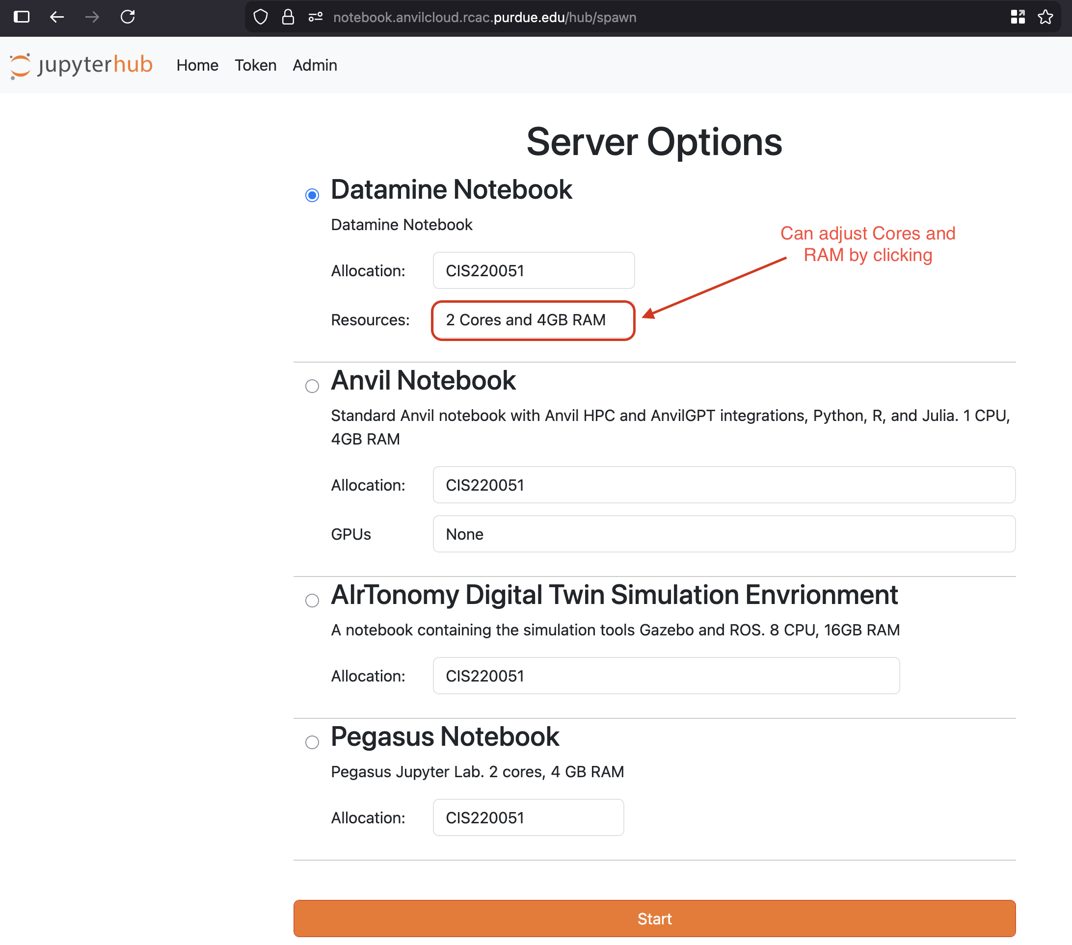Viewport: 1072px width, 945px height.
Task: Go to the Home page
Action: click(x=197, y=65)
